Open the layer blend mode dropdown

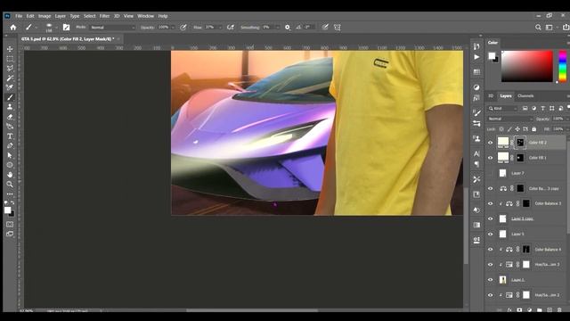[x=509, y=119]
